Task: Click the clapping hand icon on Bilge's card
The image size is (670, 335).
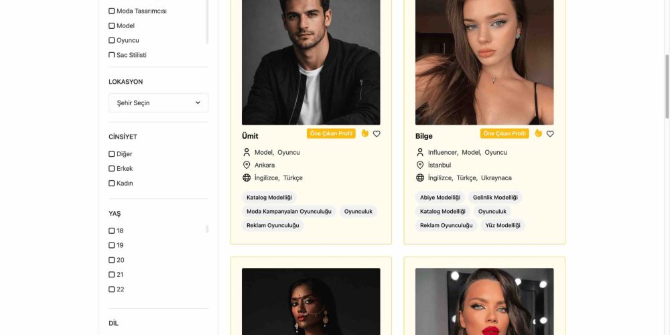Action: (x=538, y=133)
